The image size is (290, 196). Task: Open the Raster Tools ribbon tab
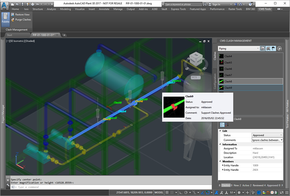tap(235, 9)
